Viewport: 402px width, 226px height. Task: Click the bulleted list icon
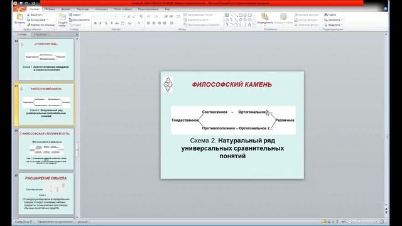point(149,17)
